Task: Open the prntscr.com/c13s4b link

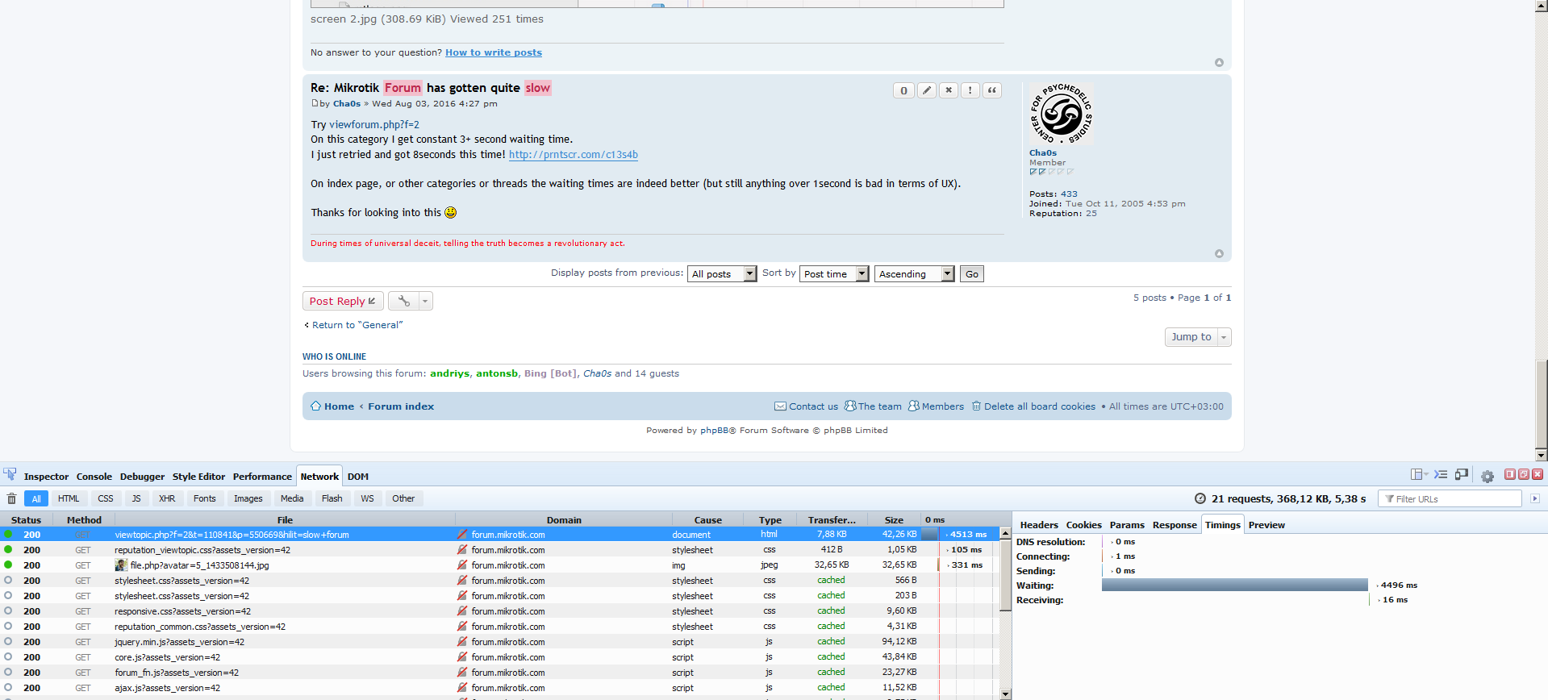Action: pos(574,154)
